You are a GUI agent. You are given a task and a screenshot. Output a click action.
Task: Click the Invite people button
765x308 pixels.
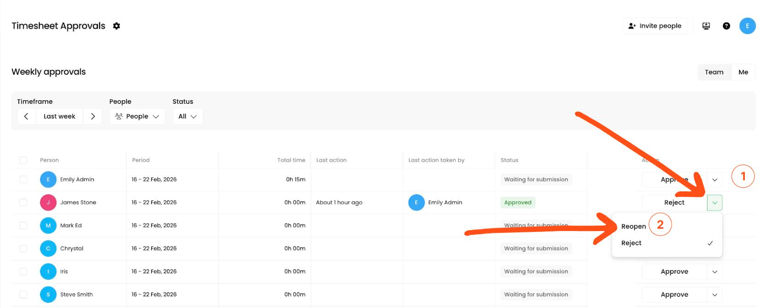[655, 26]
